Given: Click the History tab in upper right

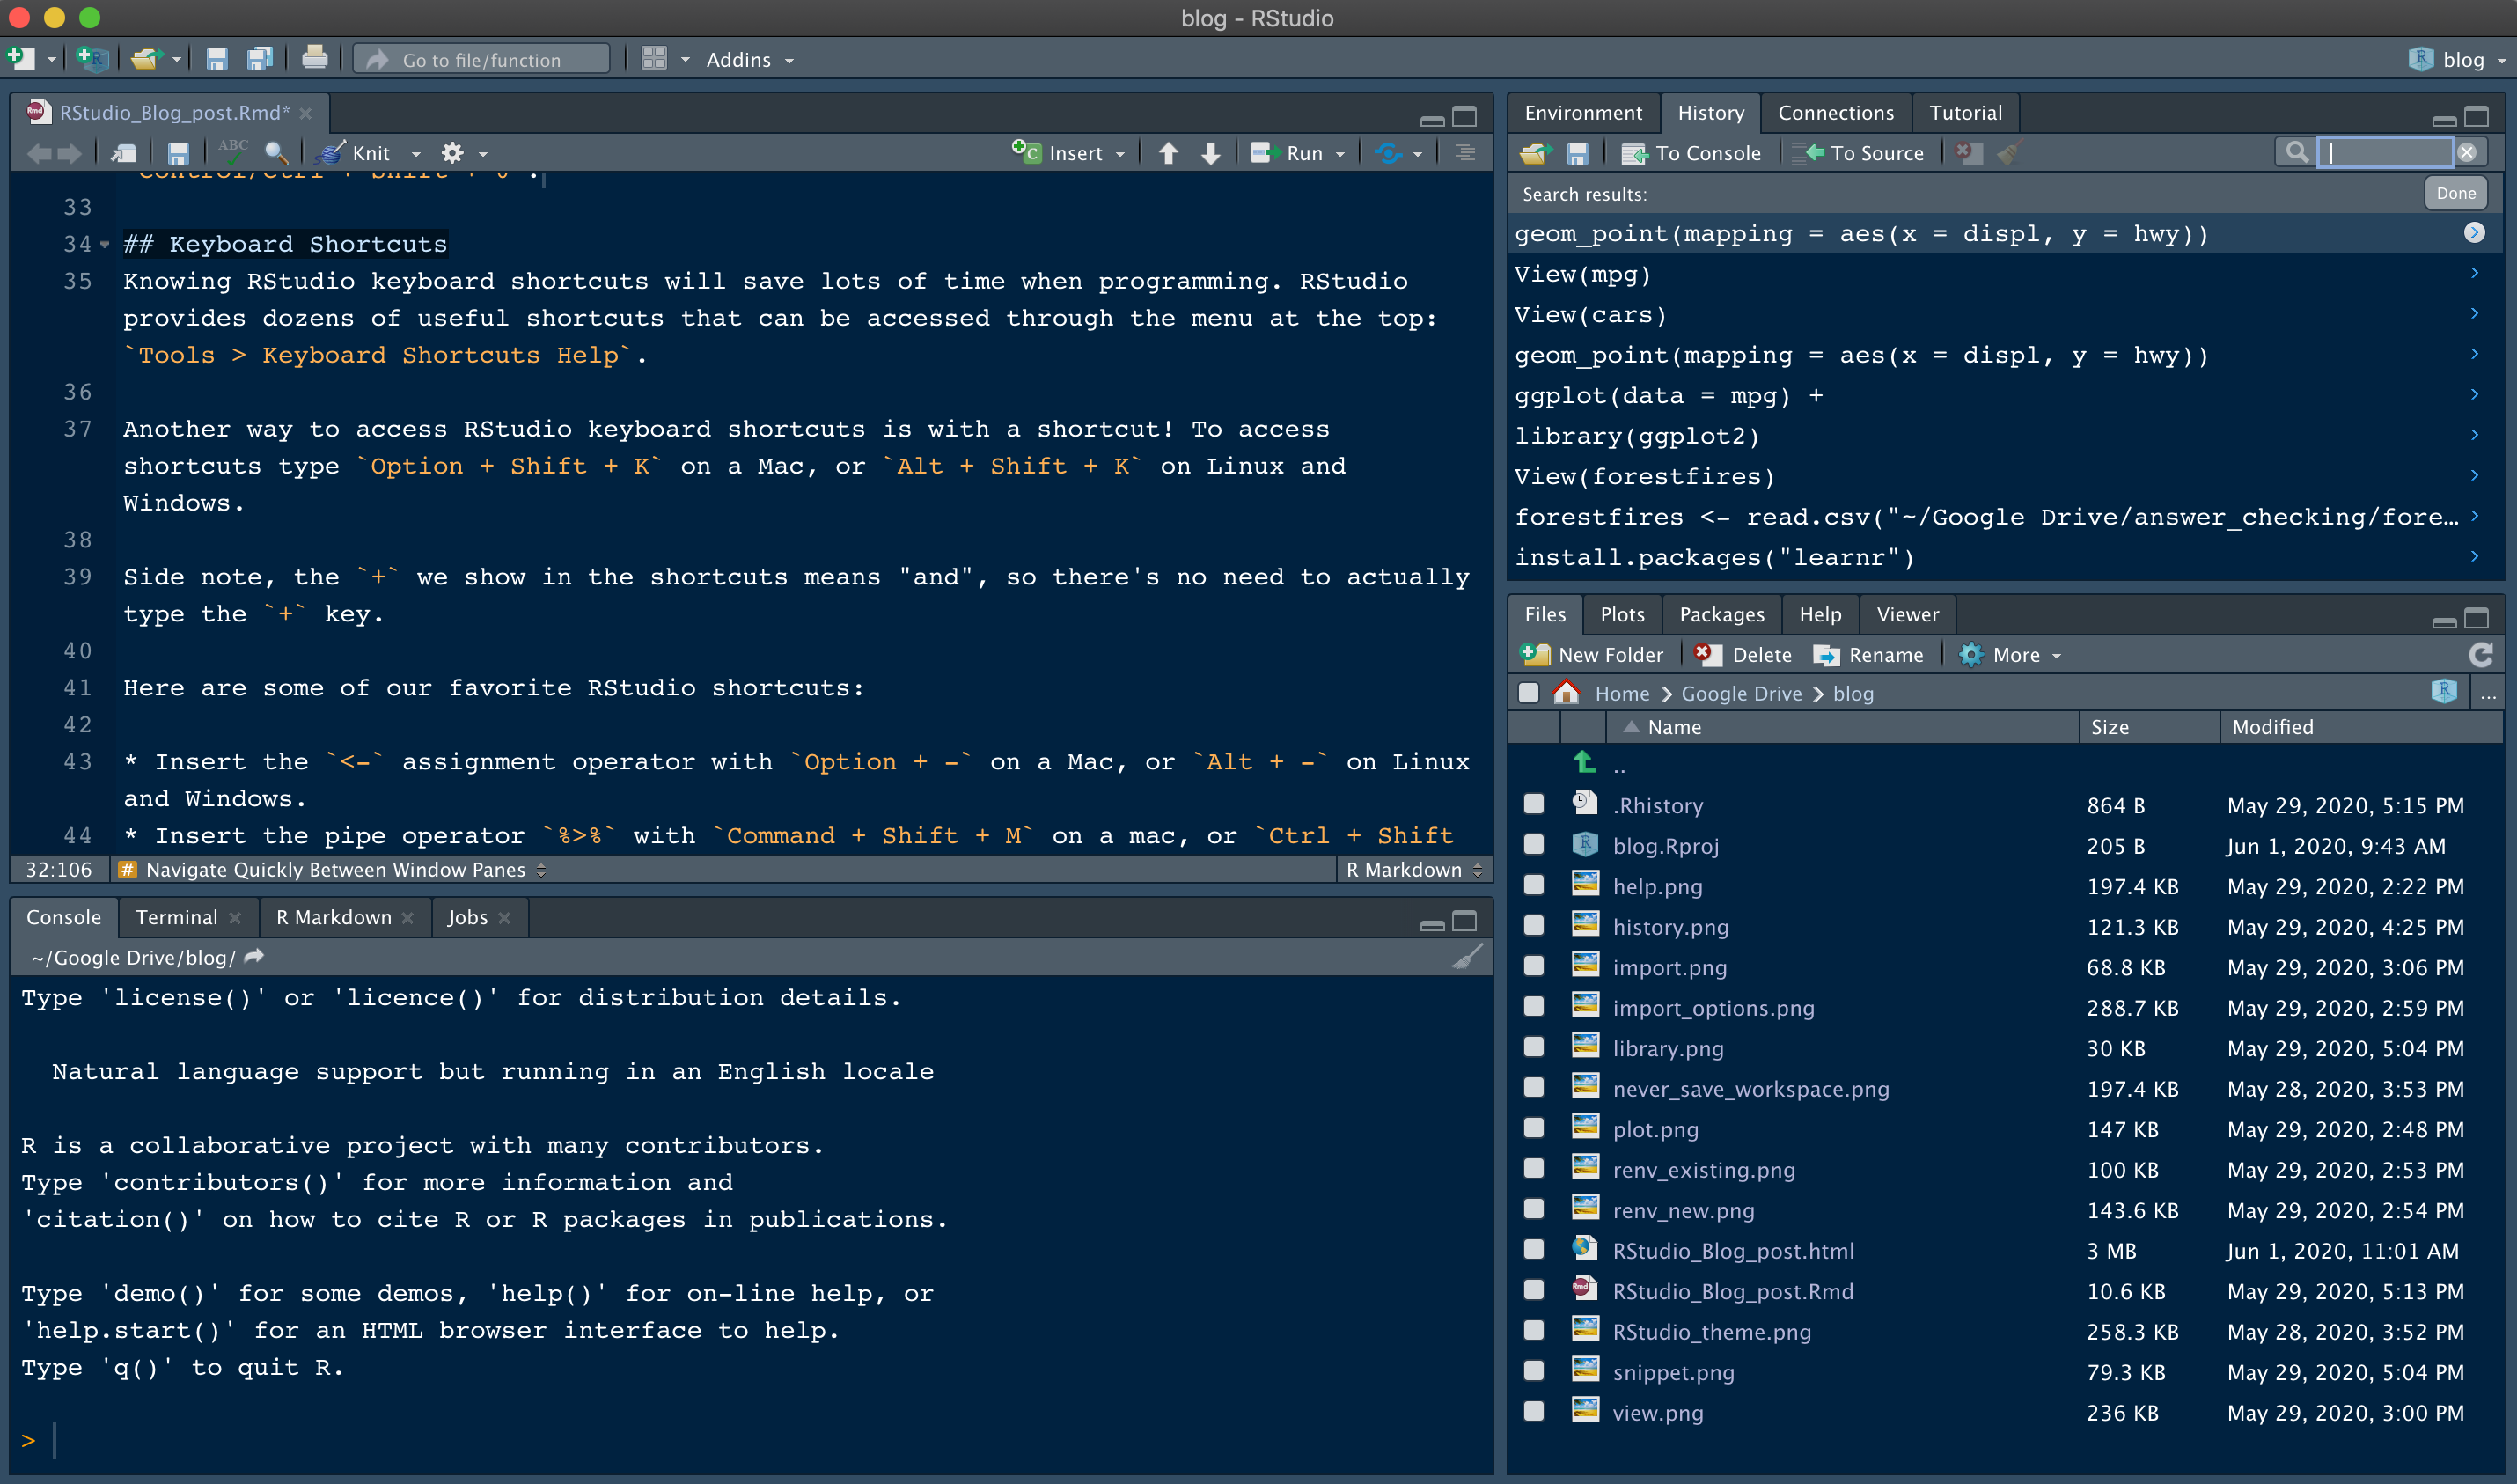Looking at the screenshot, I should (x=1706, y=109).
